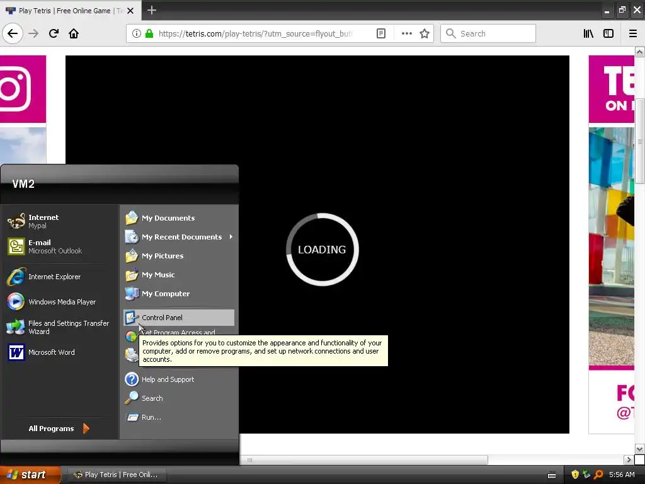Open My Music folder
This screenshot has height=484, width=645.
[x=179, y=275]
